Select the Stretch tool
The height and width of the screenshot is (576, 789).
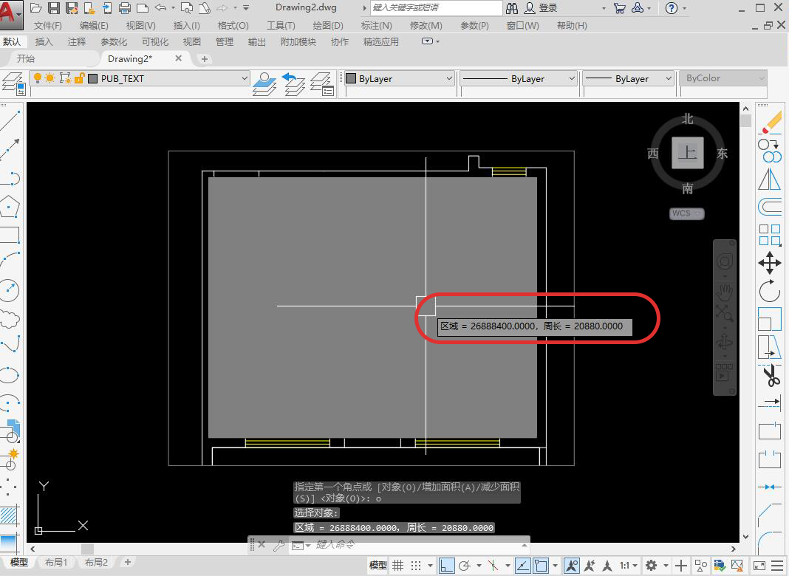(770, 347)
